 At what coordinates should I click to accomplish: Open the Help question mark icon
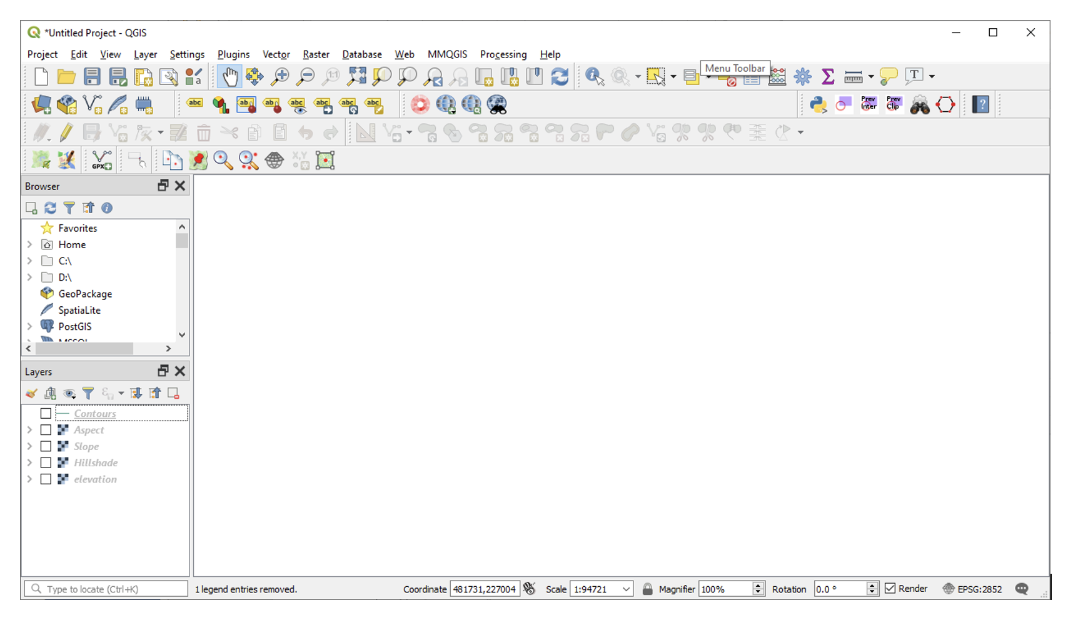click(x=980, y=104)
